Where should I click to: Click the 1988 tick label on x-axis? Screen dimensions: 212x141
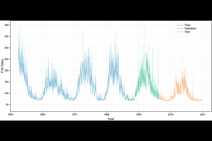click(106, 115)
